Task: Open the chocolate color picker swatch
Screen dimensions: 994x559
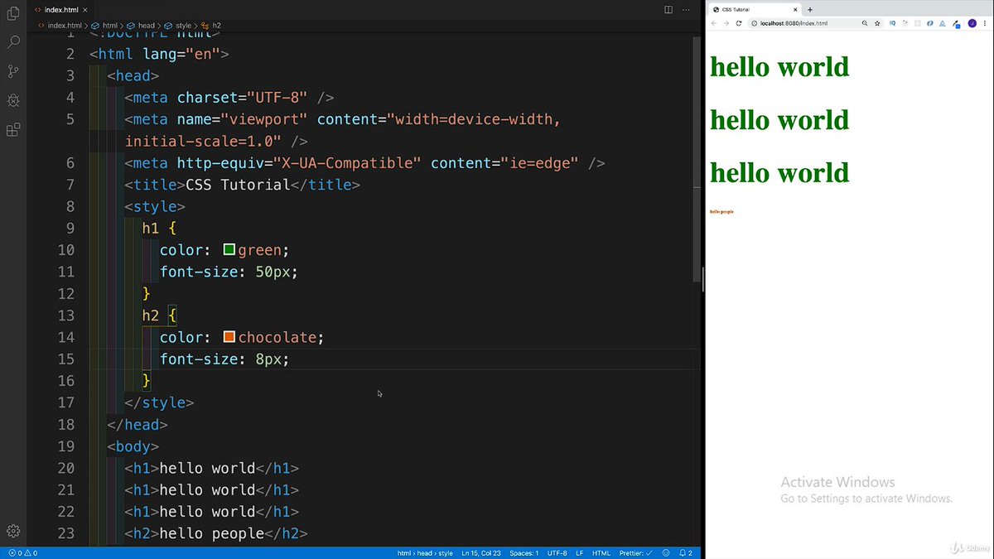Action: point(229,337)
